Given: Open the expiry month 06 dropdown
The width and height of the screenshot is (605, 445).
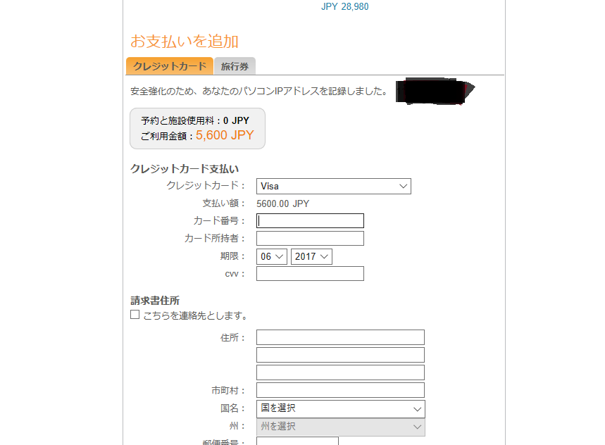Looking at the screenshot, I should pyautogui.click(x=272, y=256).
